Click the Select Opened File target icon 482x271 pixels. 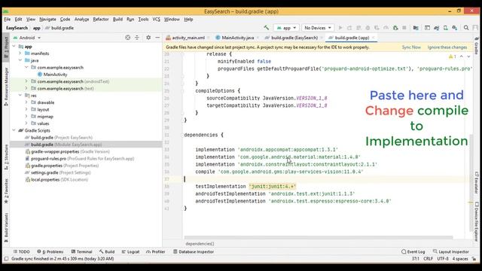click(x=127, y=38)
